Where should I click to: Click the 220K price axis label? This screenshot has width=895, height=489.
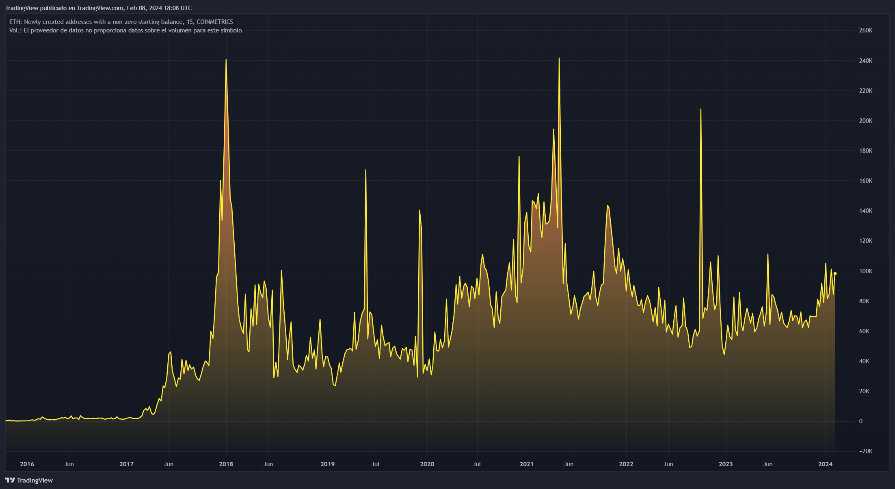tap(866, 91)
